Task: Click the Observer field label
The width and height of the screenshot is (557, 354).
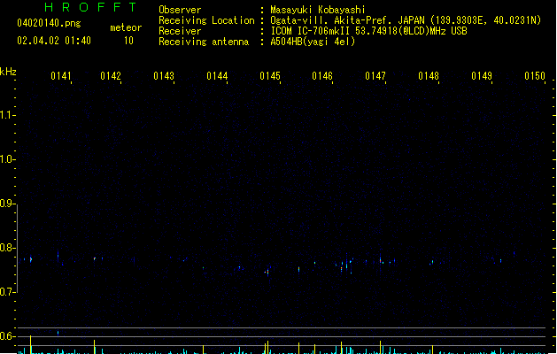Action: coord(180,10)
